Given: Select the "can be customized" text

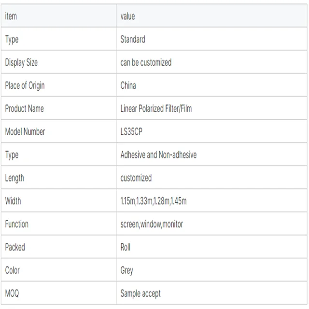Looking at the screenshot, I should point(146,62).
